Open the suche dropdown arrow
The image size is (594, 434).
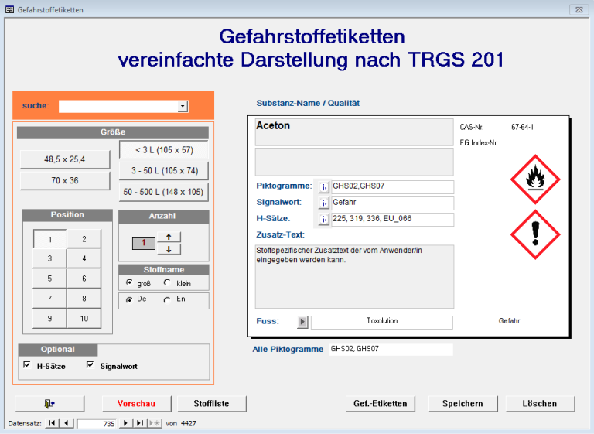pos(183,107)
